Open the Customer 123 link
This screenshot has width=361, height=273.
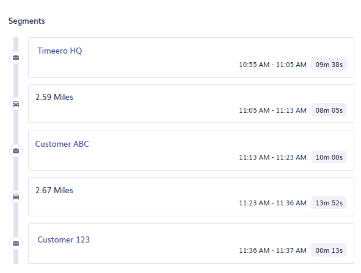point(64,239)
